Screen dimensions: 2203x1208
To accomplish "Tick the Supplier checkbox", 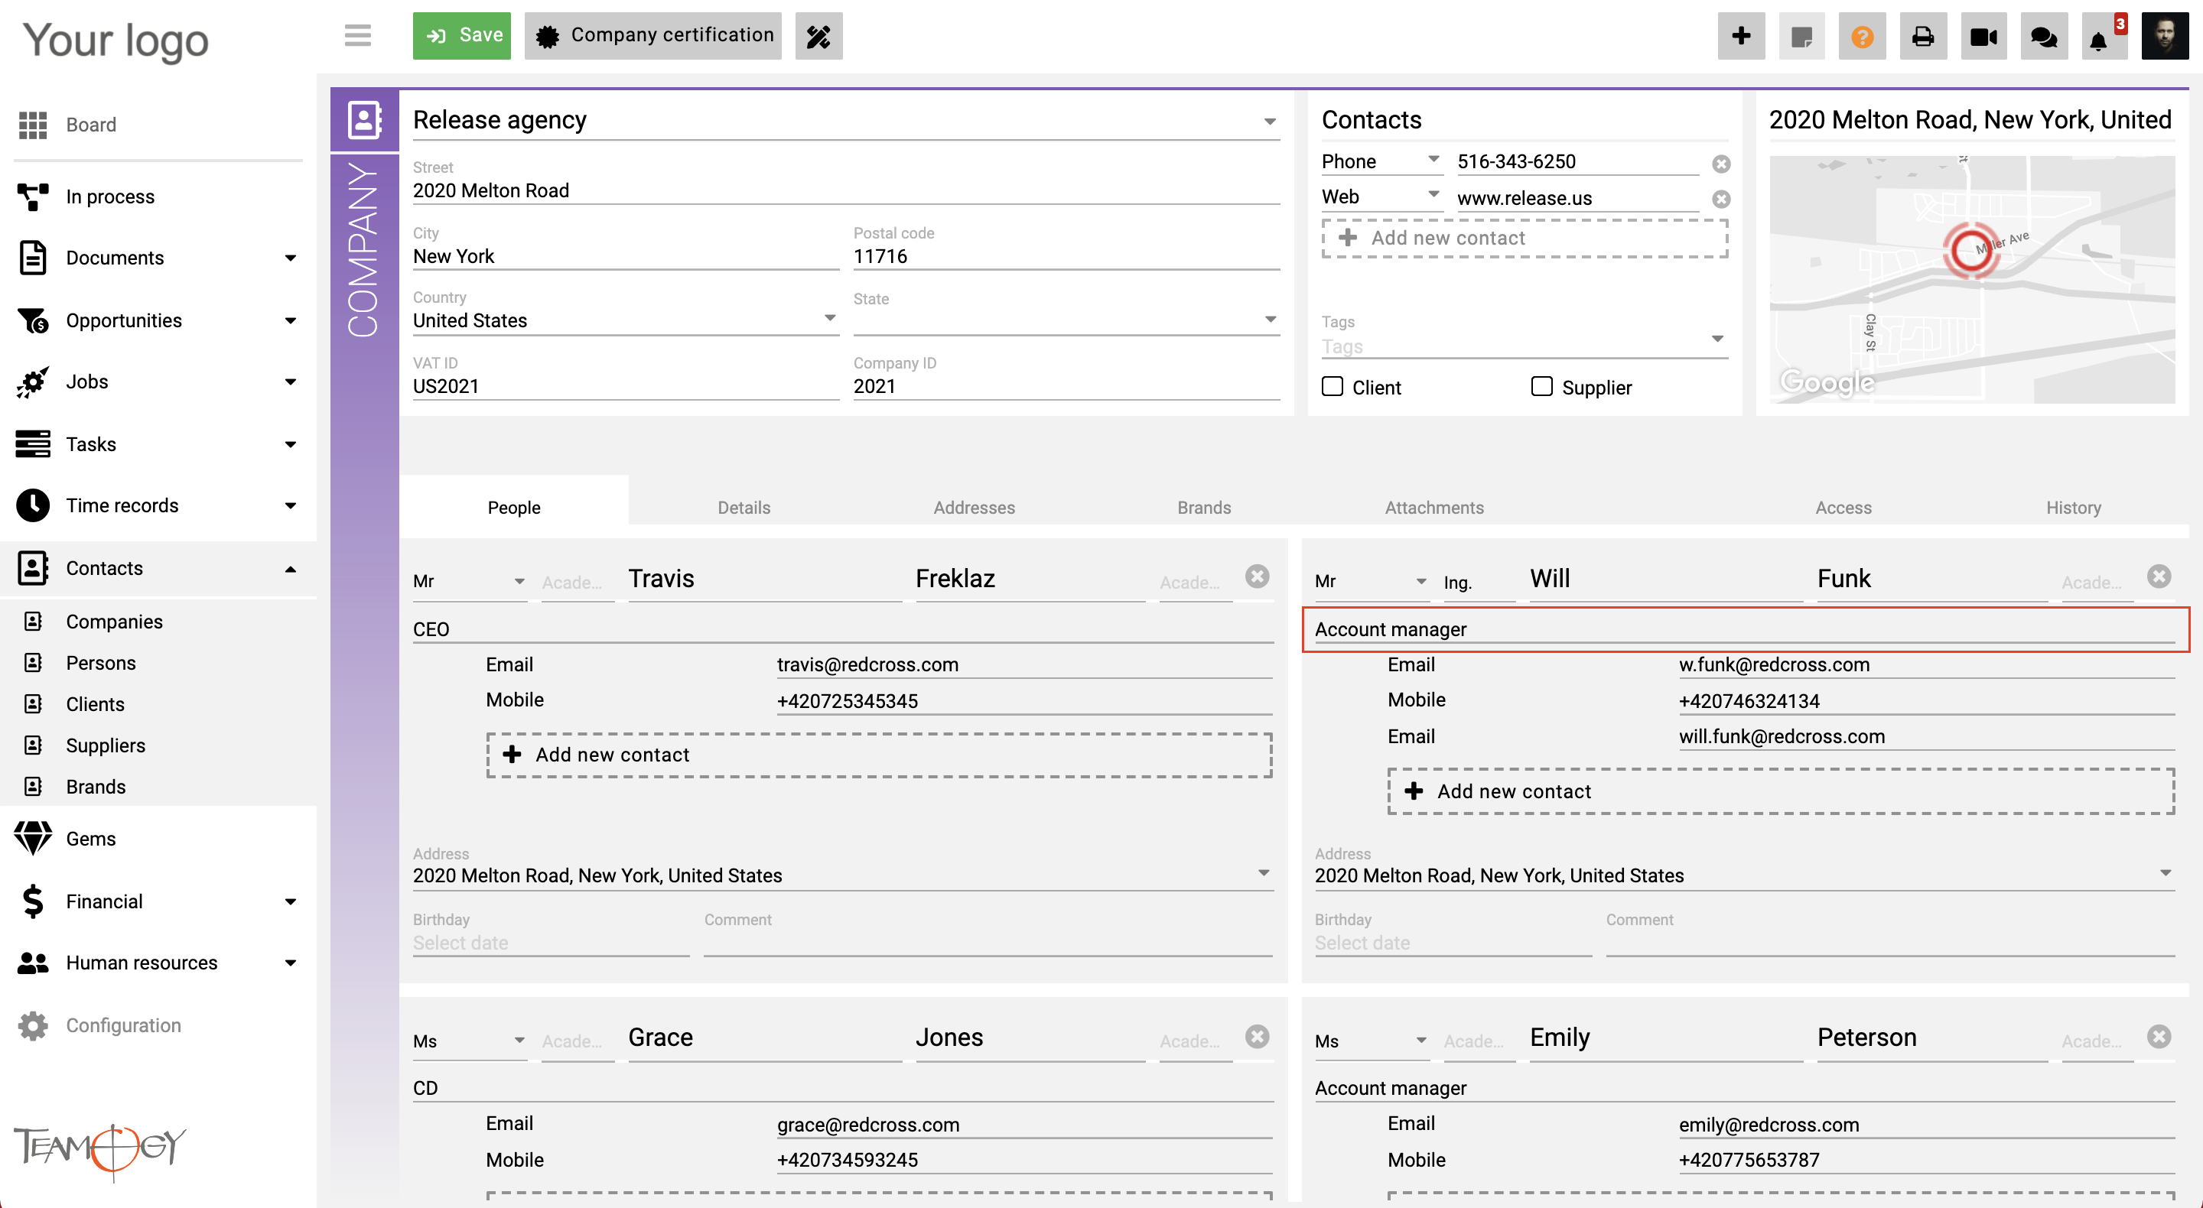I will (x=1542, y=386).
